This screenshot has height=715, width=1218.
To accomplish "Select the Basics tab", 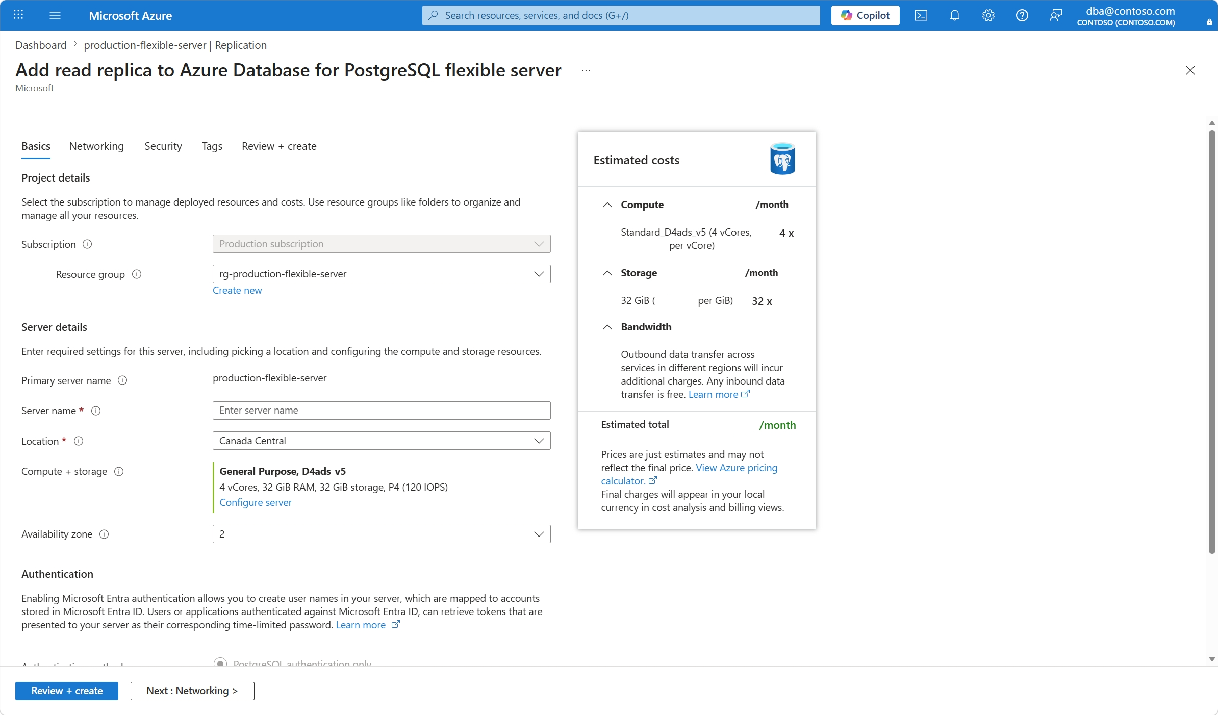I will [x=36, y=146].
